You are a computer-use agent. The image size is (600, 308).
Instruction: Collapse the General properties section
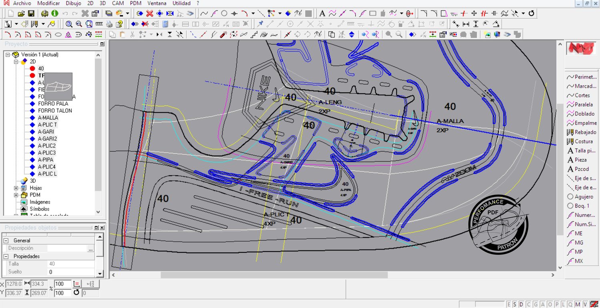point(6,240)
